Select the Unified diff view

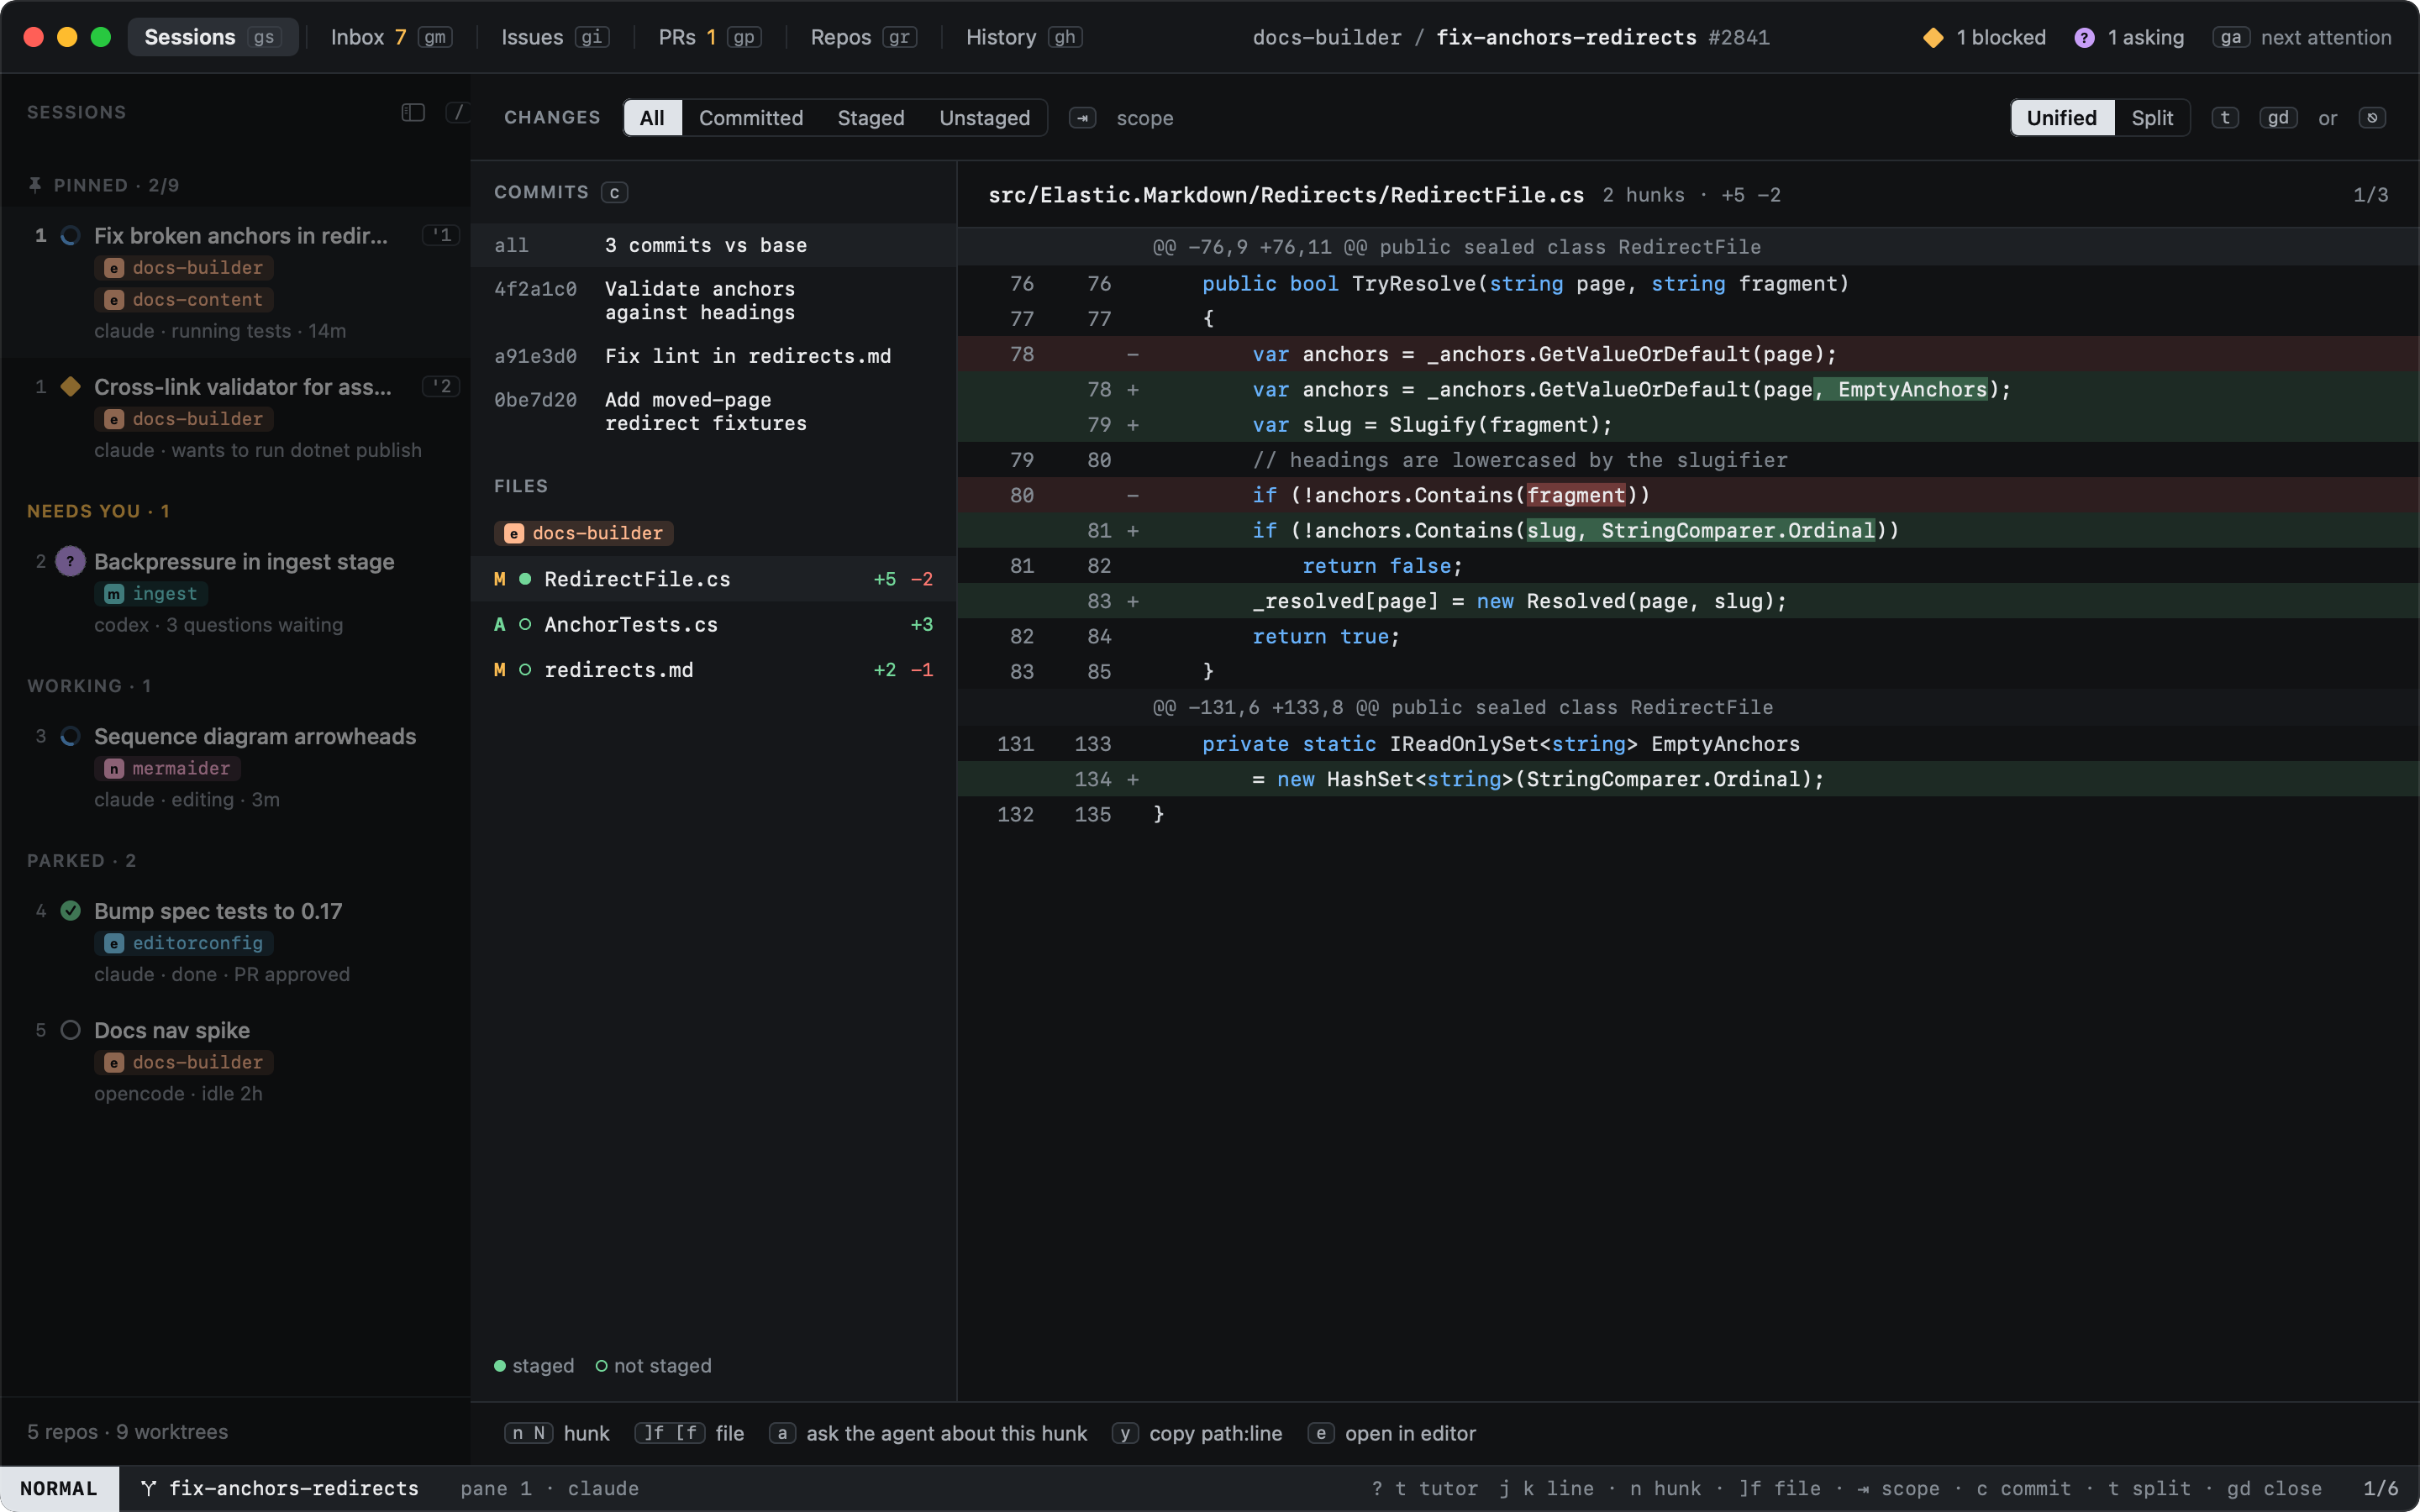coord(2061,118)
